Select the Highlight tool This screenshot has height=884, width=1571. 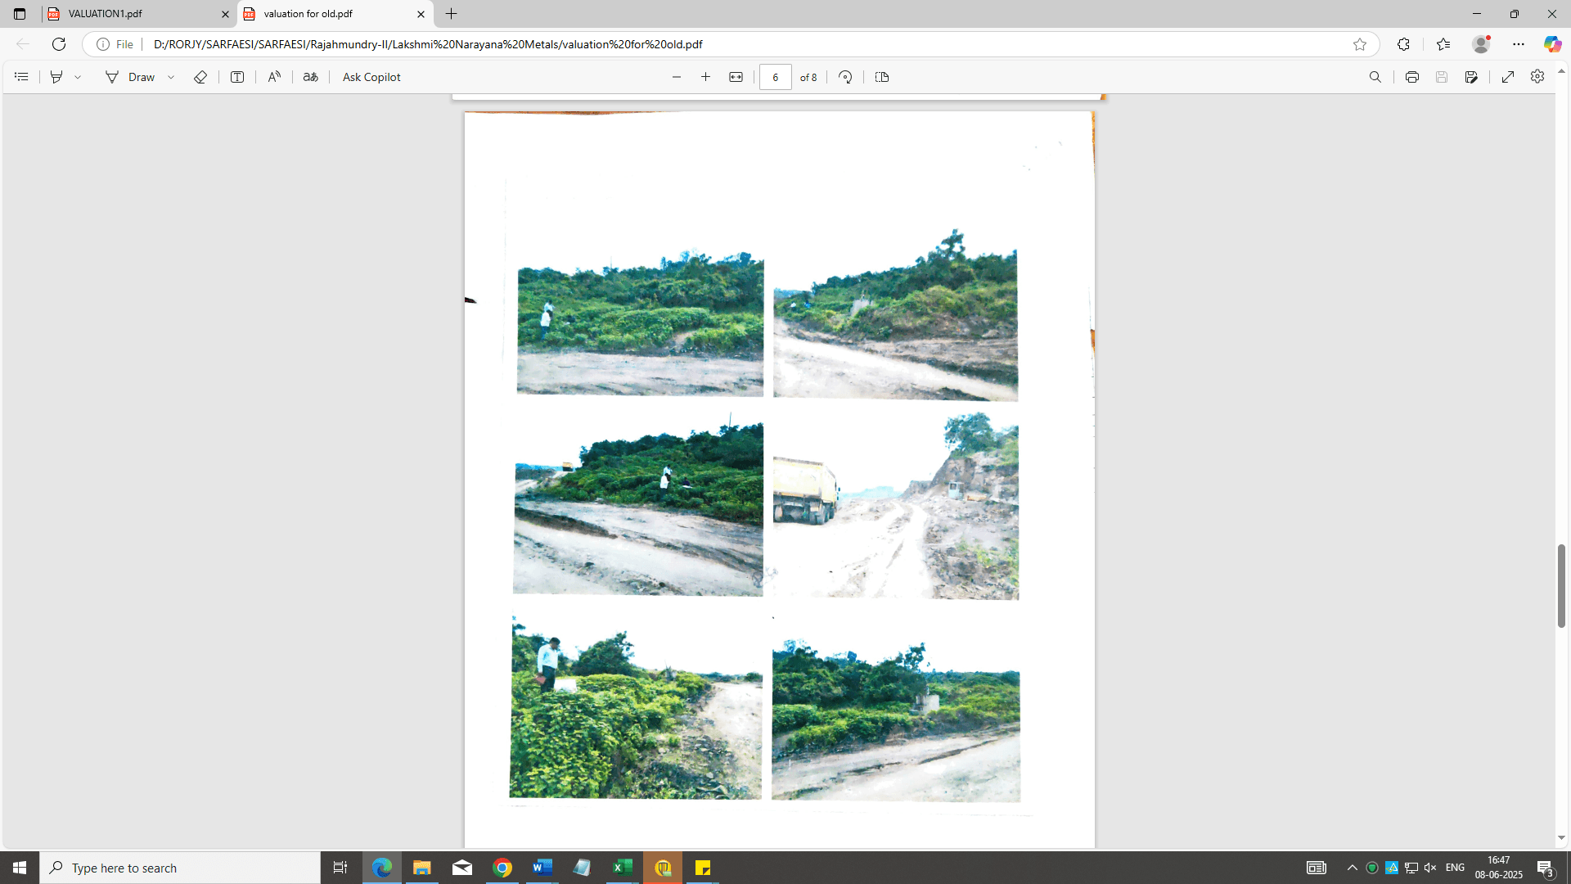56,77
